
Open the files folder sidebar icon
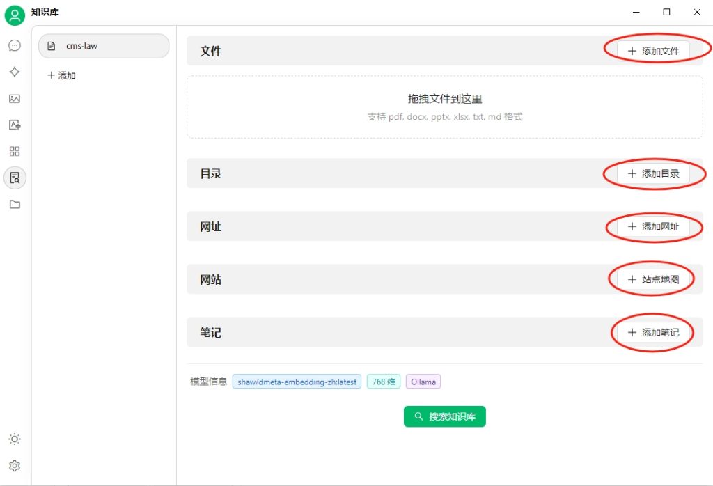click(15, 204)
